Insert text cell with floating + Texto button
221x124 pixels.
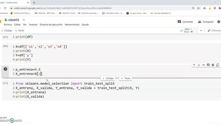[x=126, y=78]
